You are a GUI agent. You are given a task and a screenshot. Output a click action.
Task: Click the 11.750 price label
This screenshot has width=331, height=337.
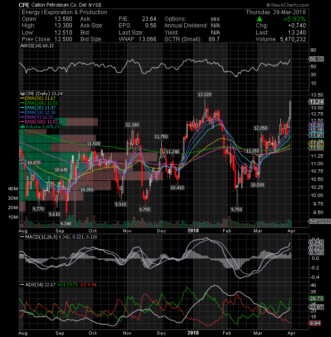pos(161,137)
